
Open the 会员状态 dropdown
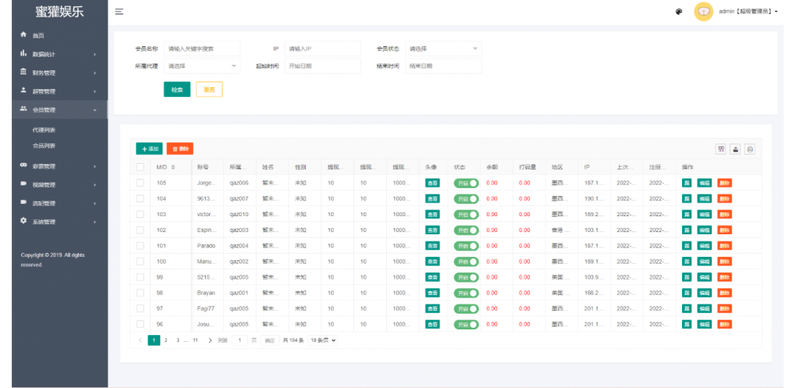(442, 48)
